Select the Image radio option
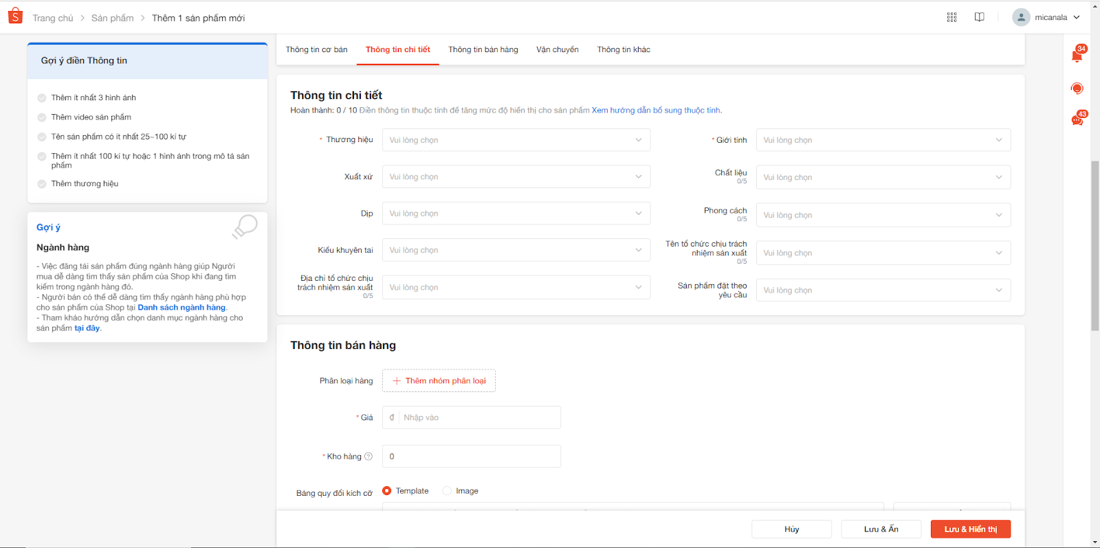1100x548 pixels. point(448,491)
